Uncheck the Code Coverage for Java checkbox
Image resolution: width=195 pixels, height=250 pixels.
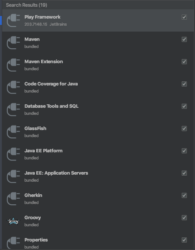coord(184,84)
